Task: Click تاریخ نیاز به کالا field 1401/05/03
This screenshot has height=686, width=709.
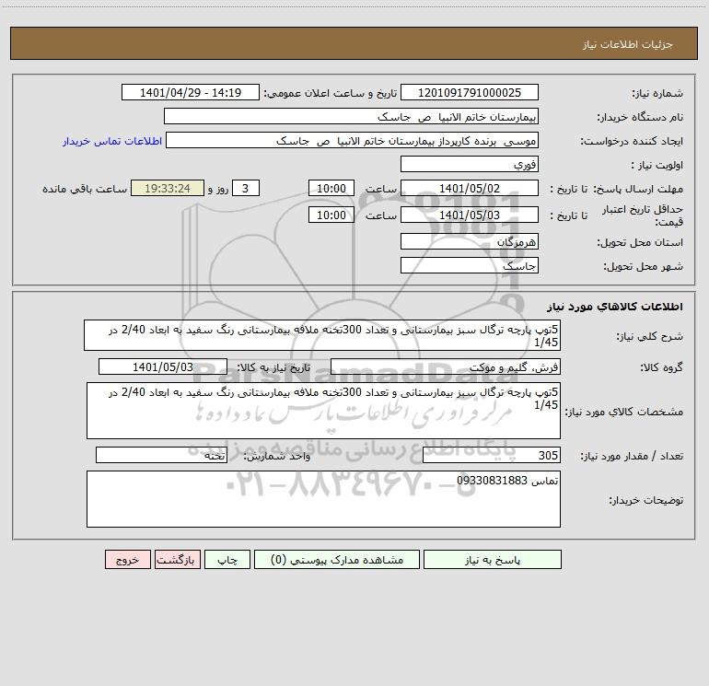Action: point(163,366)
